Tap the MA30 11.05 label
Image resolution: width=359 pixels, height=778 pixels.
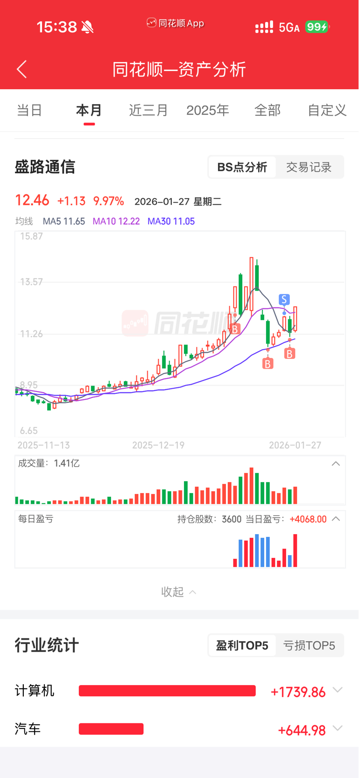(x=171, y=221)
